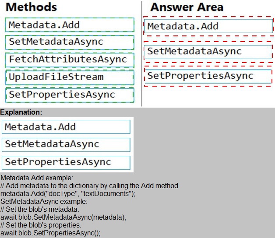Click SetPropertiesAsync in the Answer Area

click(x=208, y=76)
